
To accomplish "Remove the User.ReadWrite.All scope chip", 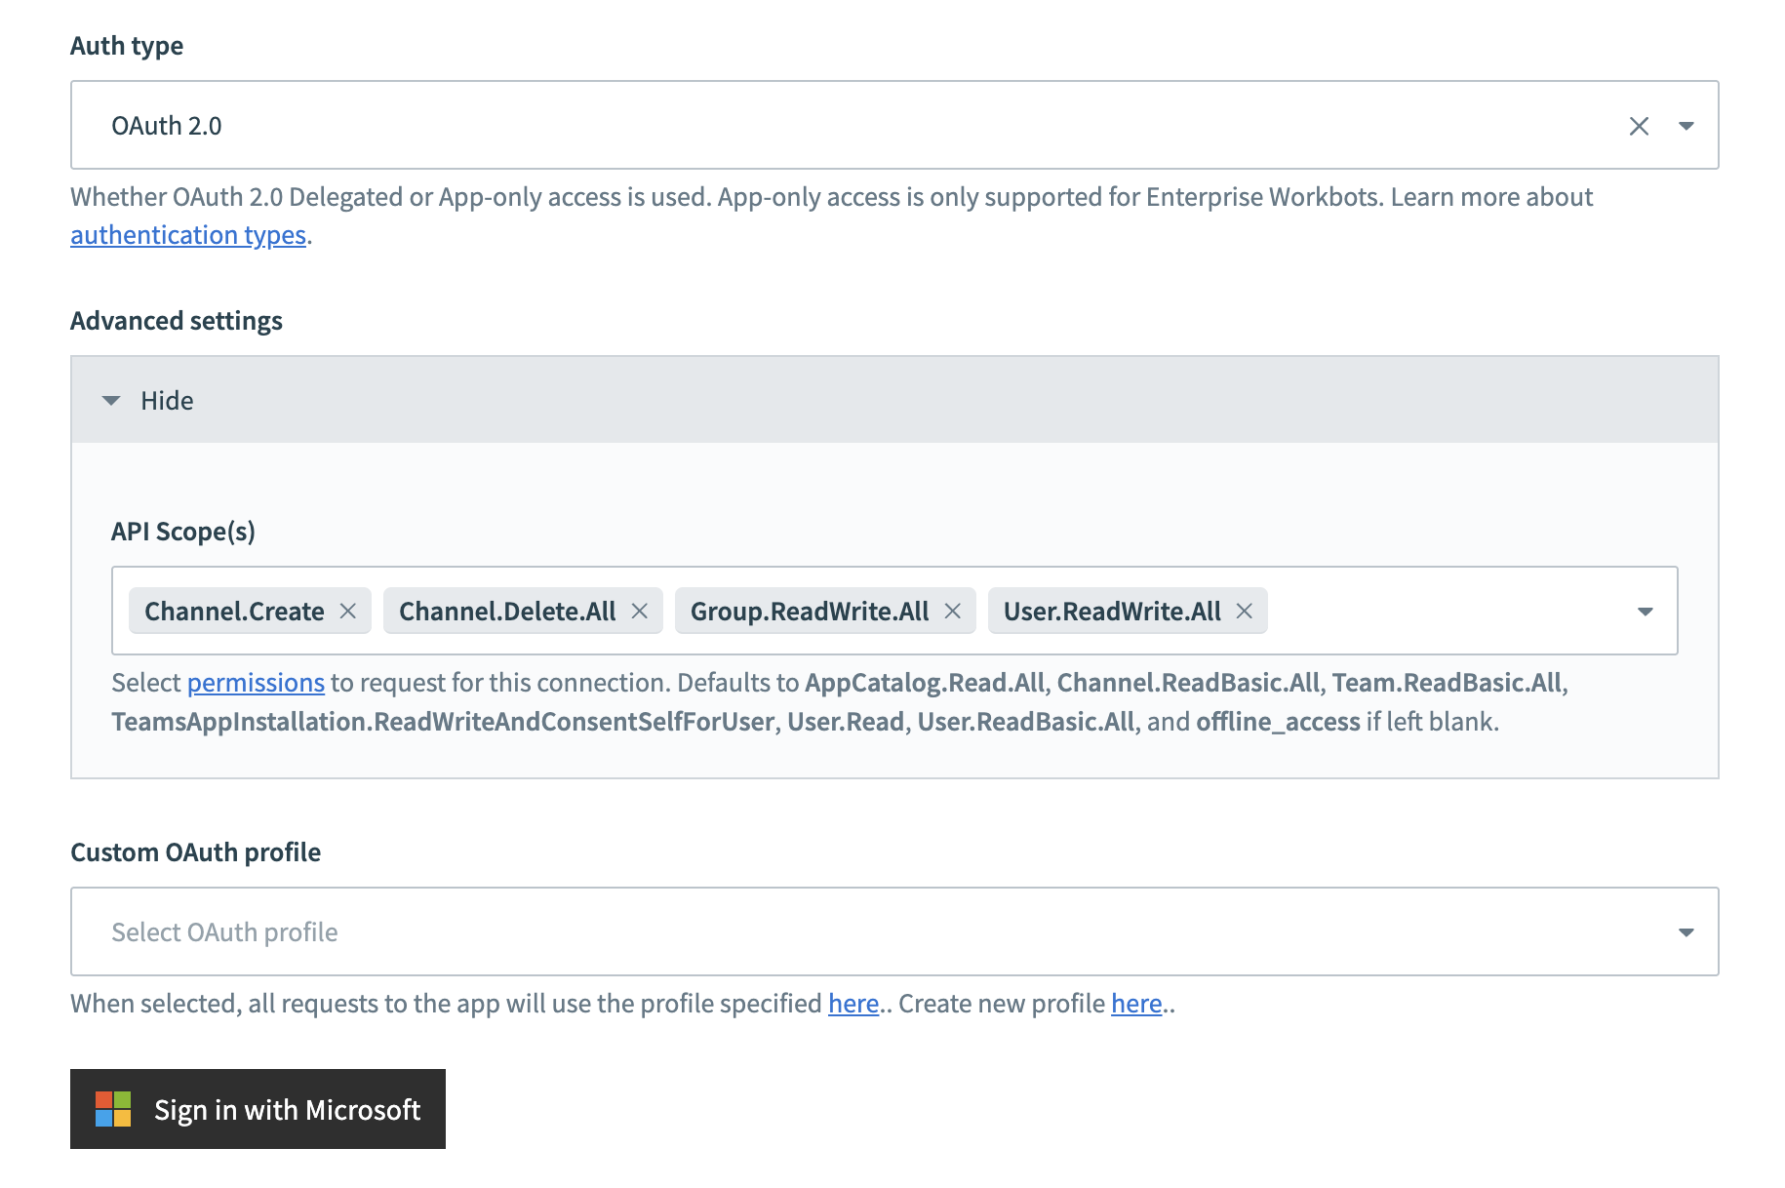I will [x=1245, y=611].
